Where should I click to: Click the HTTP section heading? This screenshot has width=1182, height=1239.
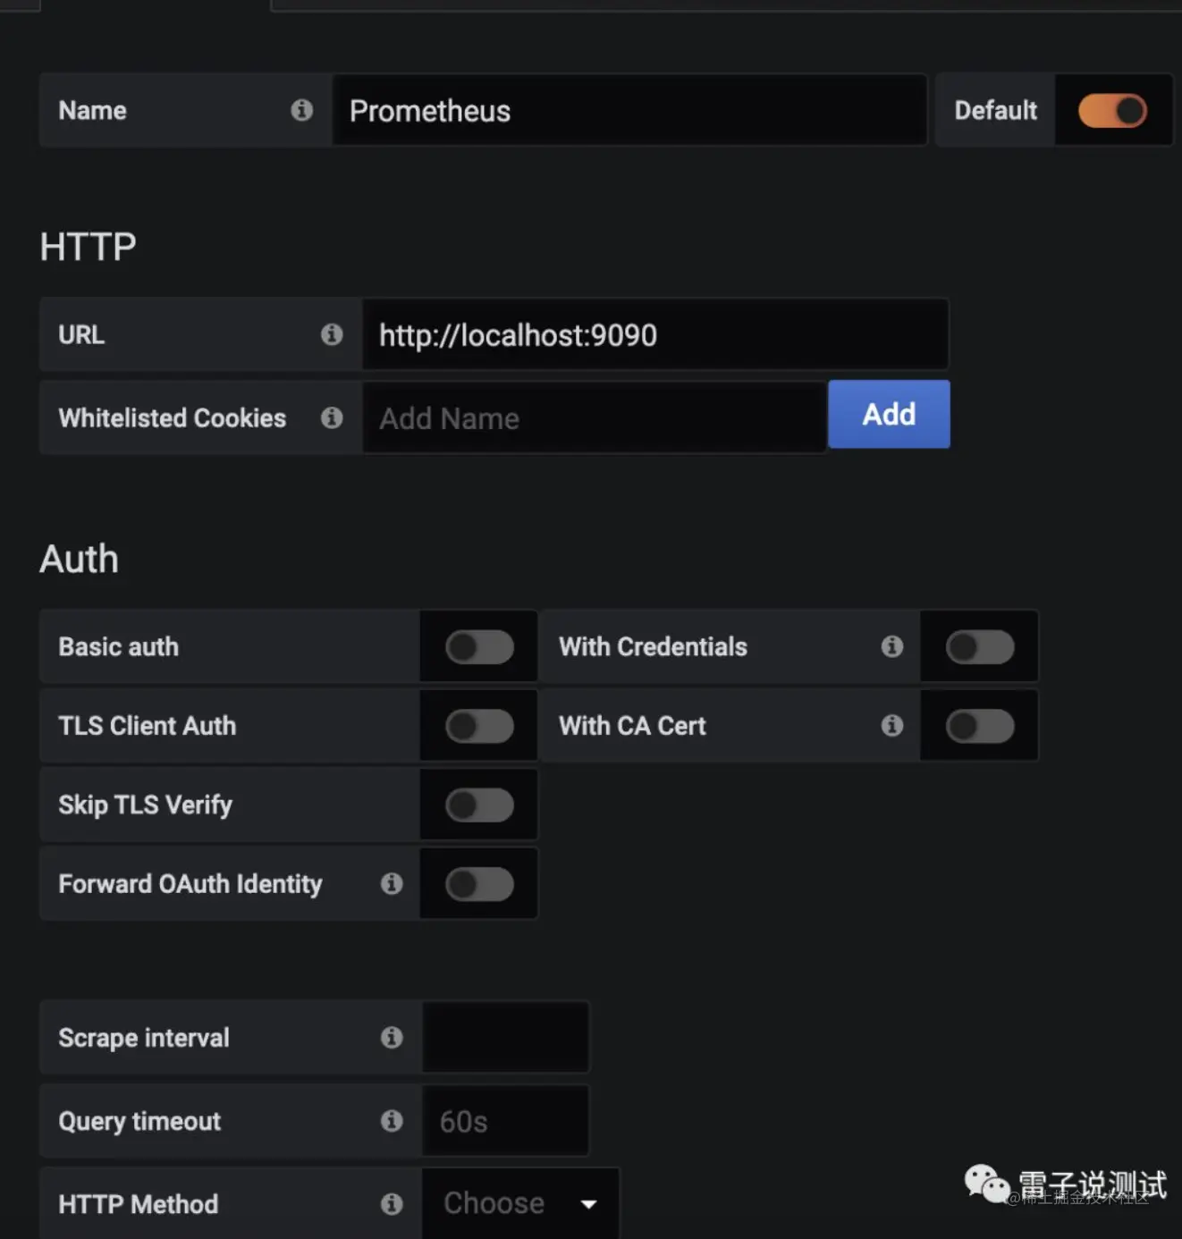click(x=88, y=247)
